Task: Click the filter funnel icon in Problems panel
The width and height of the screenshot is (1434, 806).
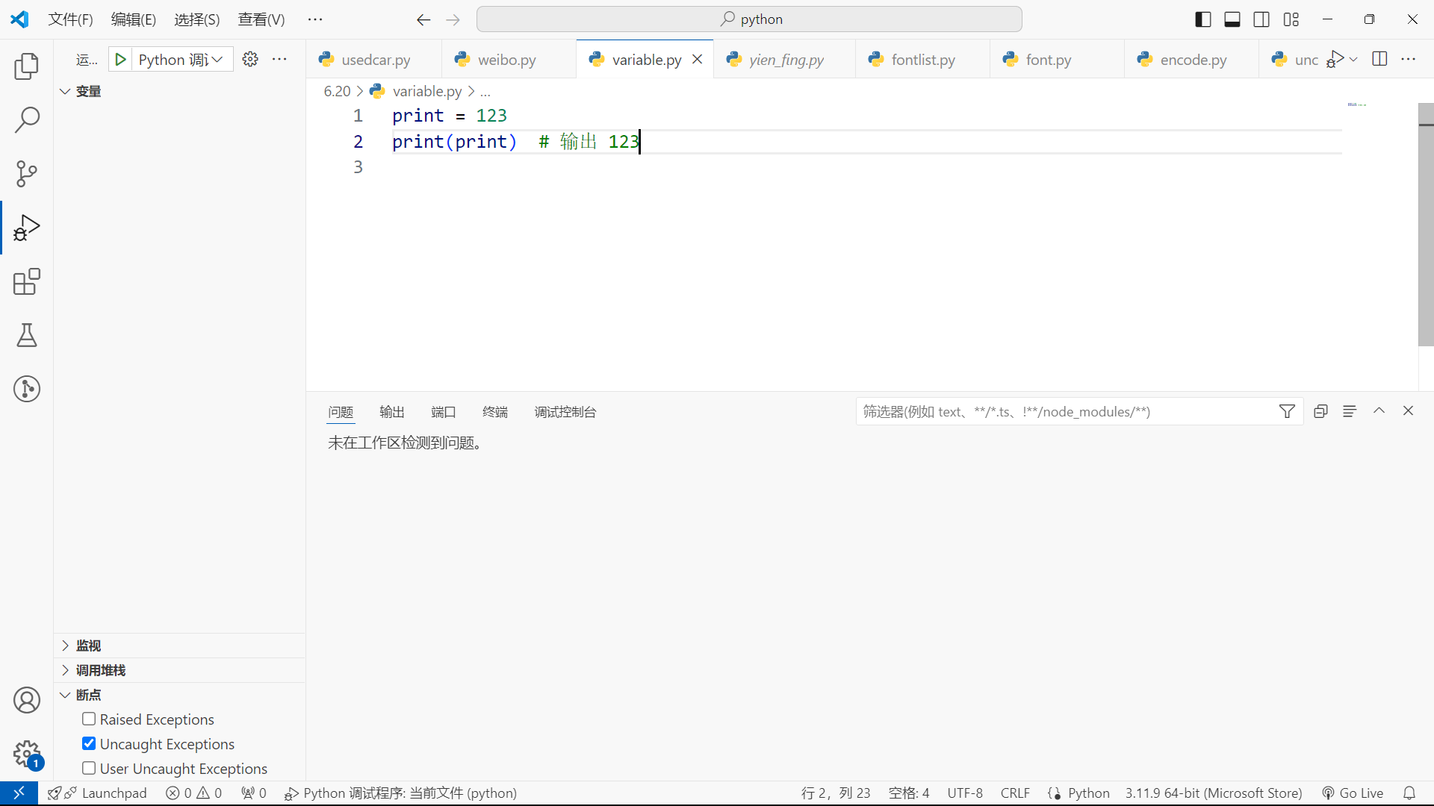Action: pos(1287,411)
